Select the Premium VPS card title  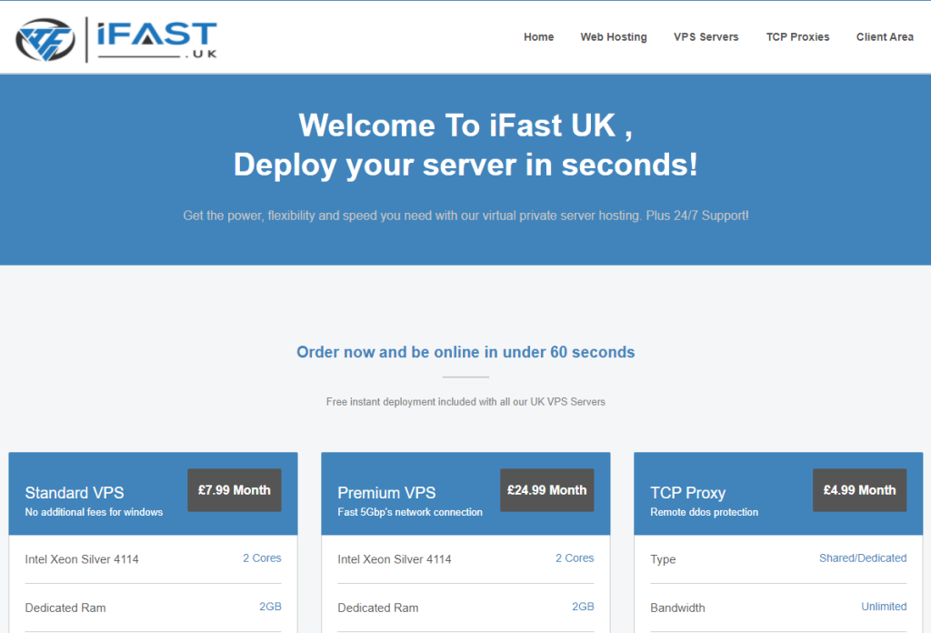pos(386,493)
